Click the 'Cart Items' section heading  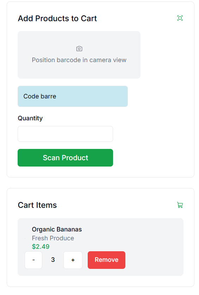[x=37, y=205]
